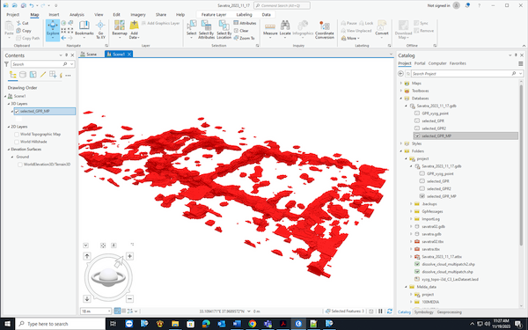Click the navigator zoom in plus button
Screen dimensions: 528x330
129,256
